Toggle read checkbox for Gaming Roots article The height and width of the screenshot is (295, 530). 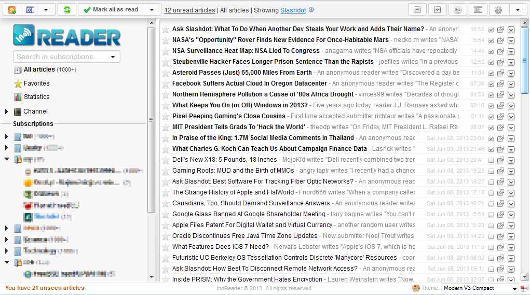coord(491,171)
